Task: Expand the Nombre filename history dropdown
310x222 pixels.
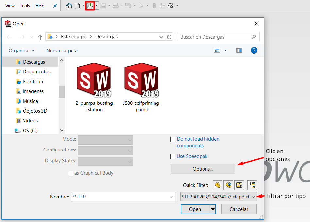Action: [x=172, y=197]
